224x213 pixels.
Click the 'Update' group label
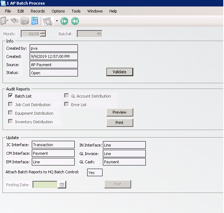13,138
